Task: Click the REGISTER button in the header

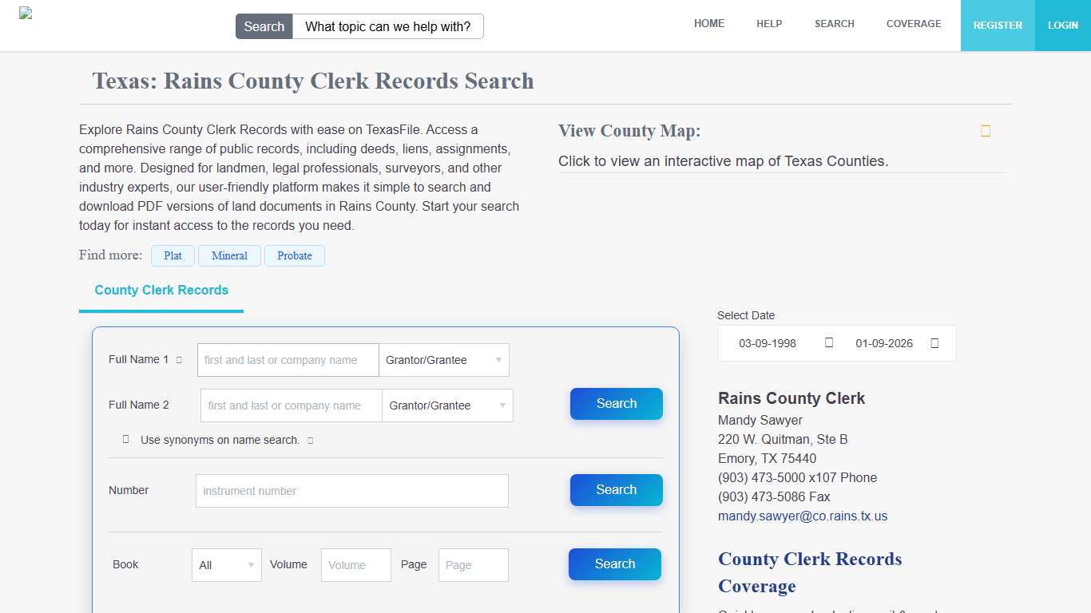Action: [x=998, y=26]
